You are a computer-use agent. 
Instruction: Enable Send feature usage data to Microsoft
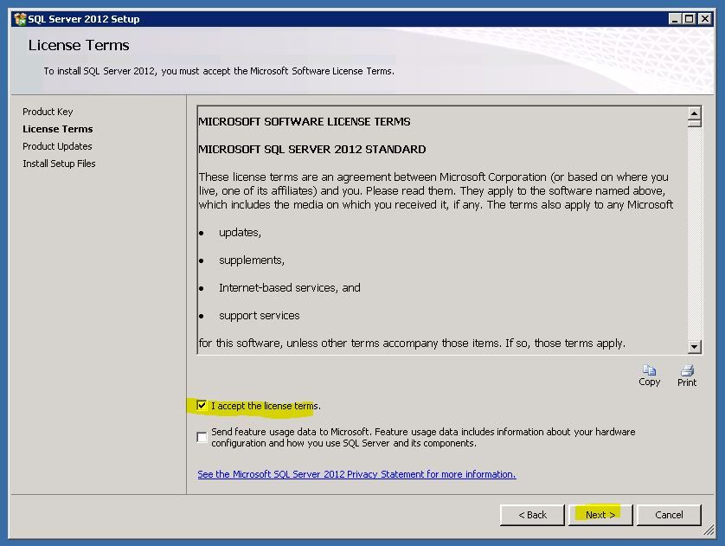202,437
